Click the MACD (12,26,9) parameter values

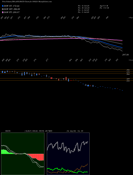(x=36, y=131)
